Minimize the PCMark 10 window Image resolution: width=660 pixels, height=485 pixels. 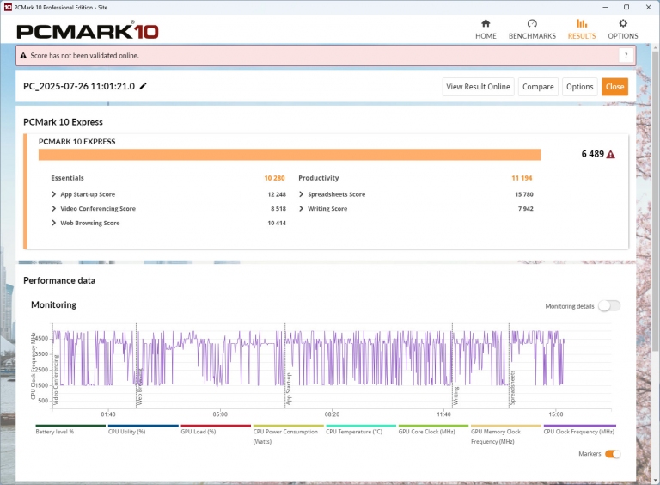(605, 7)
